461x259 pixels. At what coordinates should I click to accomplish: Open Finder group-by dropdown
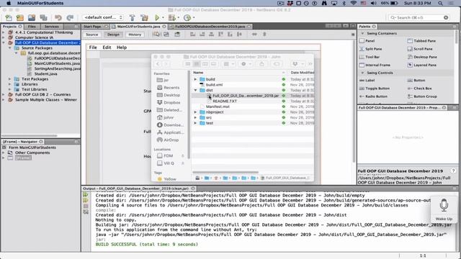click(228, 64)
